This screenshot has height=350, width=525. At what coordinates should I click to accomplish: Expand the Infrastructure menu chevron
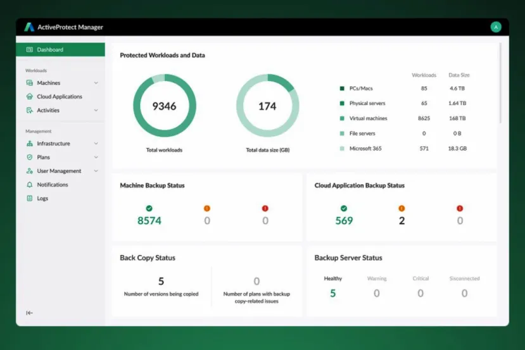(96, 143)
